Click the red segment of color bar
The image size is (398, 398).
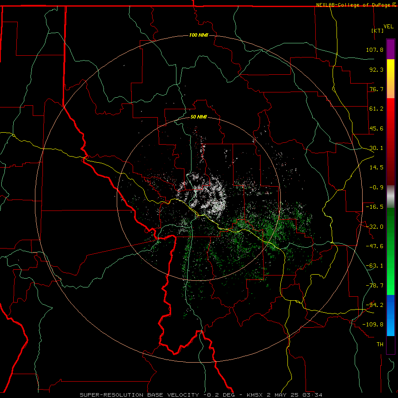[x=390, y=142]
